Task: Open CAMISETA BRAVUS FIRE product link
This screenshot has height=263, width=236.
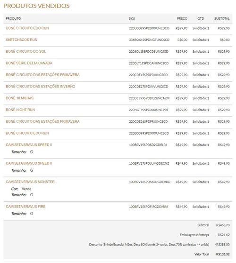Action: [x=25, y=207]
